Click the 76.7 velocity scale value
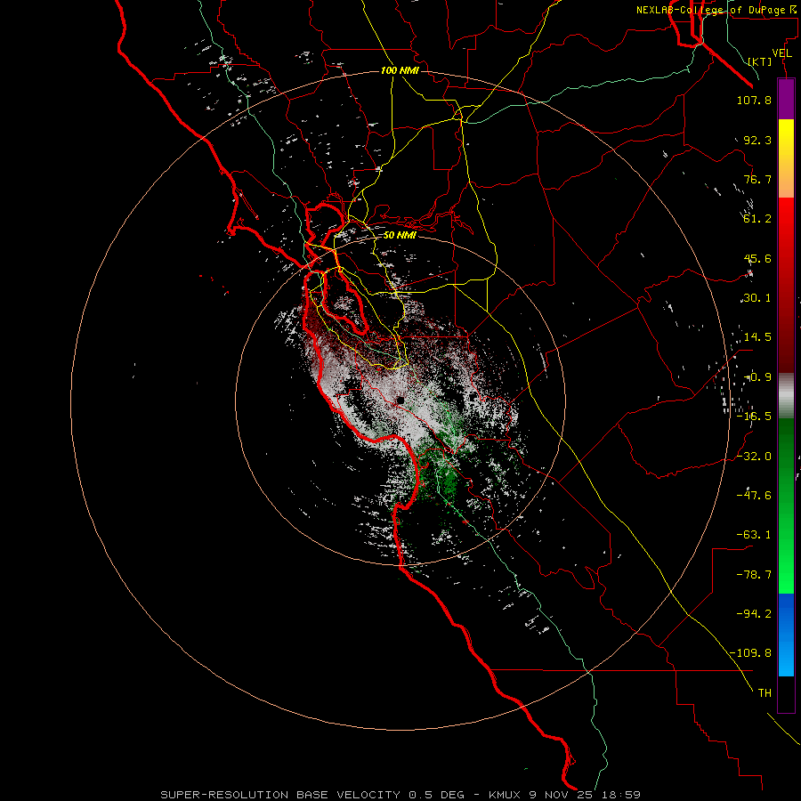The height and width of the screenshot is (801, 801). click(x=757, y=179)
